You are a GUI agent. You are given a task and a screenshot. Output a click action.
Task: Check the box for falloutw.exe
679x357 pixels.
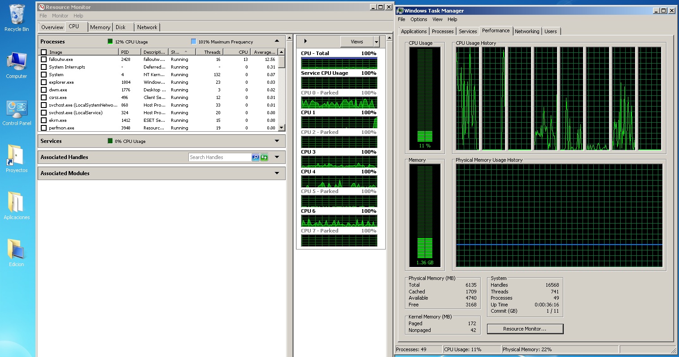[44, 59]
